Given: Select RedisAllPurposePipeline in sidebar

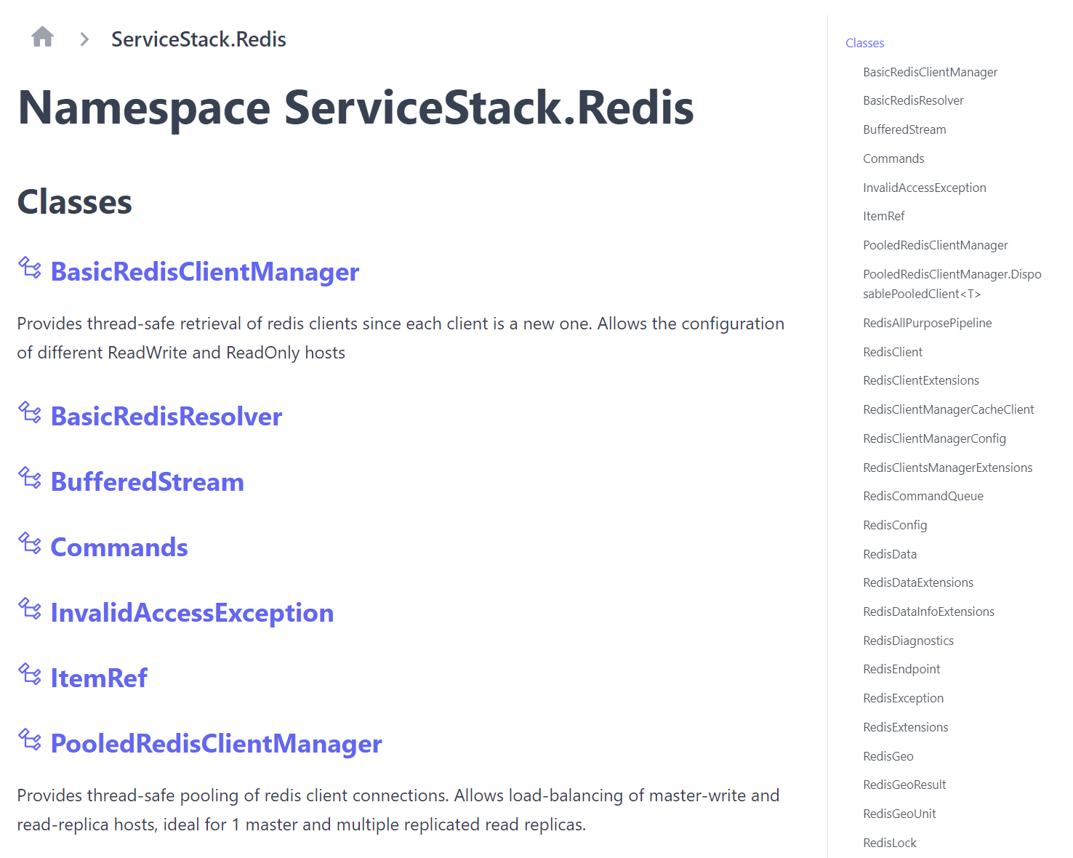Looking at the screenshot, I should [x=927, y=323].
